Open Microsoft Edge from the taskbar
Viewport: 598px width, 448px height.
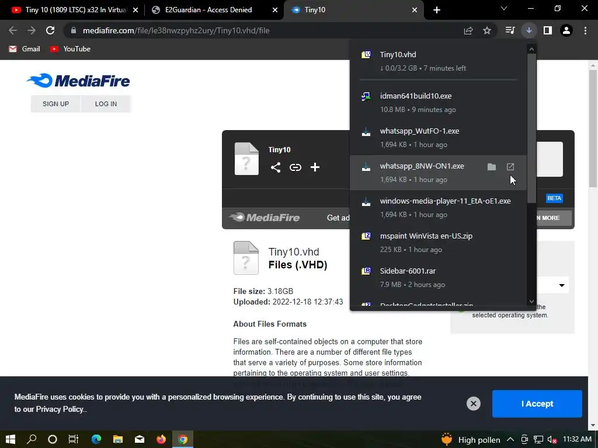tap(96, 439)
